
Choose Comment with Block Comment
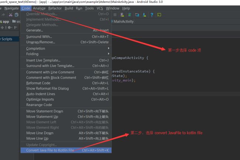click(66, 78)
